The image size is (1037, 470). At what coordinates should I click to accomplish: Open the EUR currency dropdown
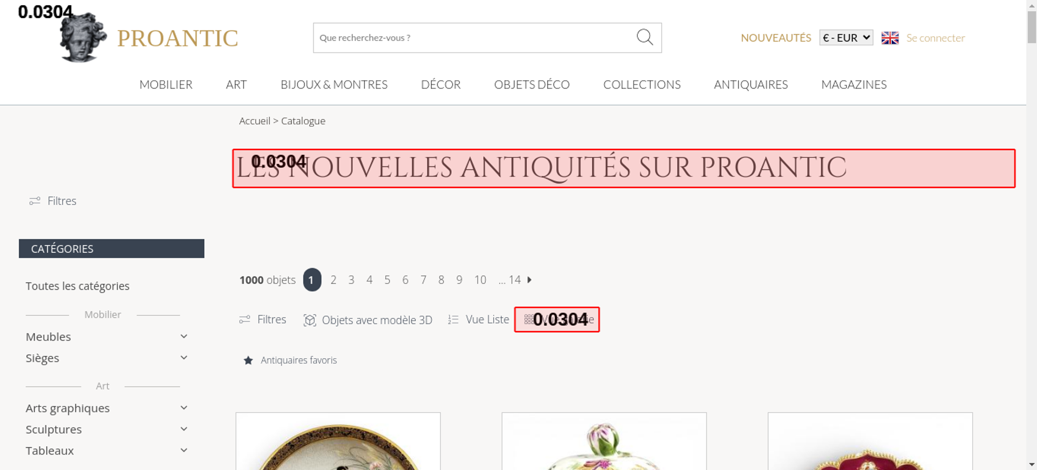846,38
